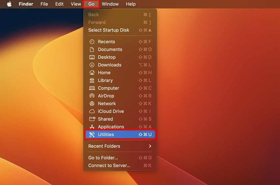Choose AirDrop in the Go menu

[120, 96]
